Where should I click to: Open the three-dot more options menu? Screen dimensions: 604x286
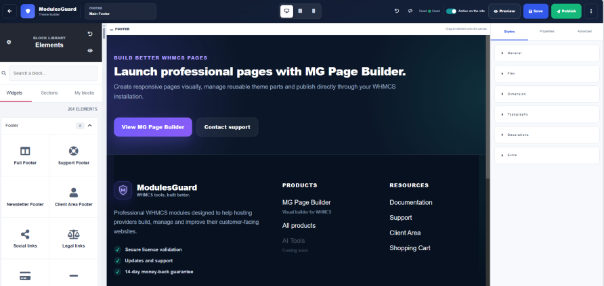591,11
